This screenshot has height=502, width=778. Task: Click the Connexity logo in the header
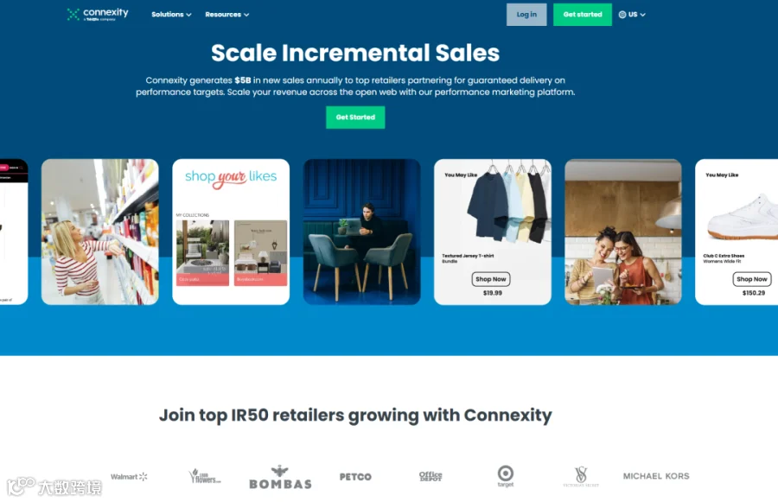tap(98, 15)
